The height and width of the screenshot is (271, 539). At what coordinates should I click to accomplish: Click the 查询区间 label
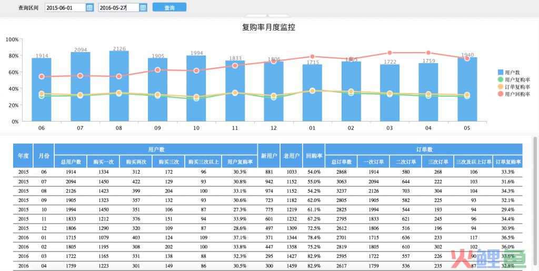click(28, 7)
